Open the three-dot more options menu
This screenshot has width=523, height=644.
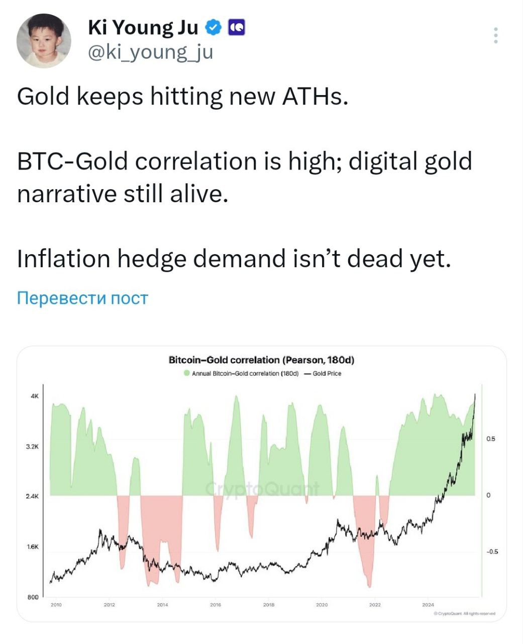pyautogui.click(x=495, y=35)
